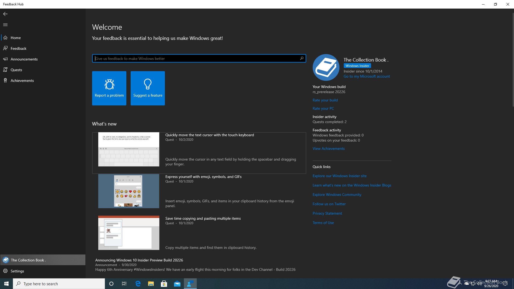Open The Collection Book account entry in sidebar
Image resolution: width=514 pixels, height=289 pixels.
click(43, 260)
